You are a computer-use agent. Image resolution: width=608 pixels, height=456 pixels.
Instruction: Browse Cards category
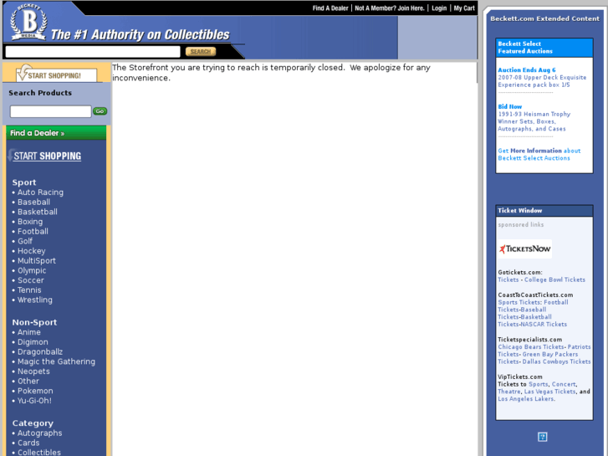[28, 443]
